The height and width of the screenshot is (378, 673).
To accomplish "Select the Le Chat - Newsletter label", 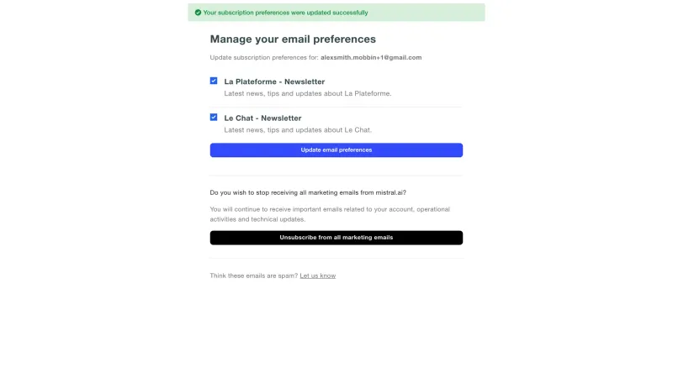I will 262,118.
